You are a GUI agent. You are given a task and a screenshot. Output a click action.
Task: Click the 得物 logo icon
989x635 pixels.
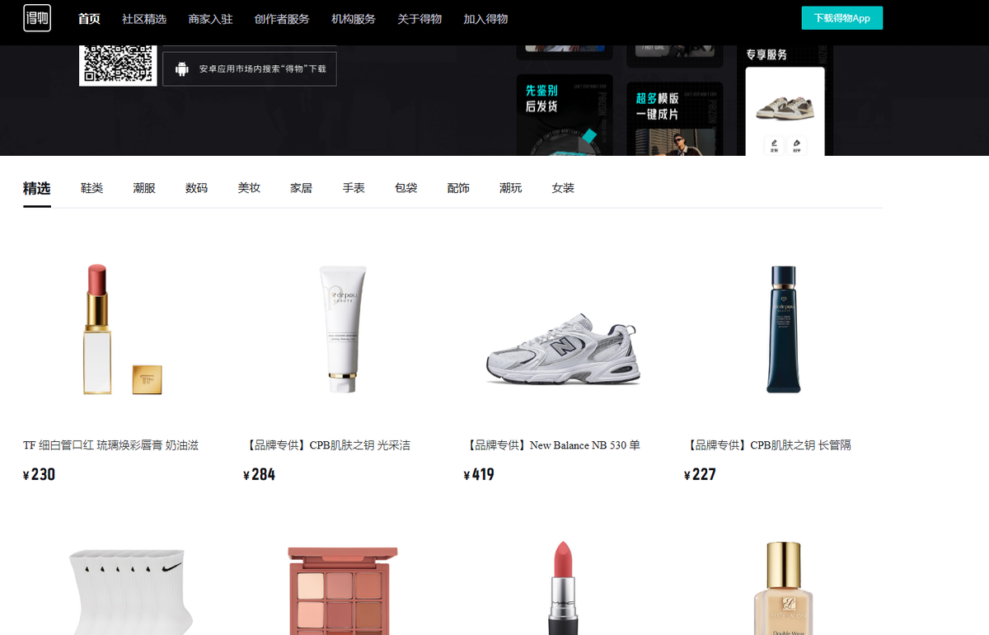tap(37, 18)
